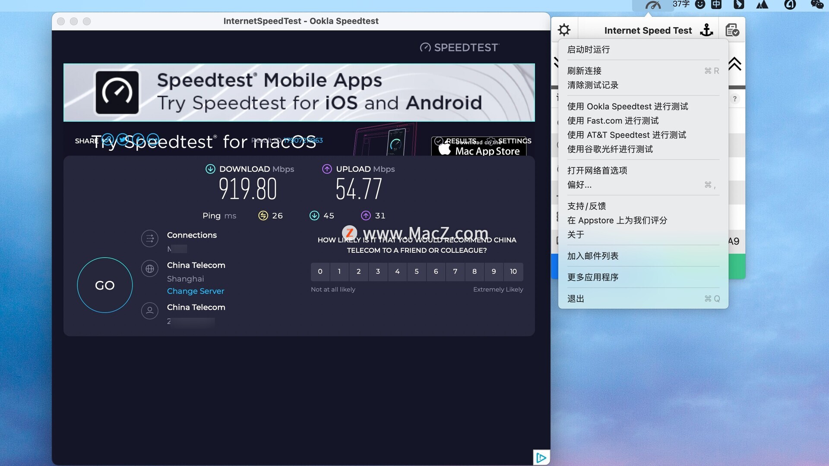
Task: Select 使用谷歌光纤进行测试
Action: coord(643,149)
